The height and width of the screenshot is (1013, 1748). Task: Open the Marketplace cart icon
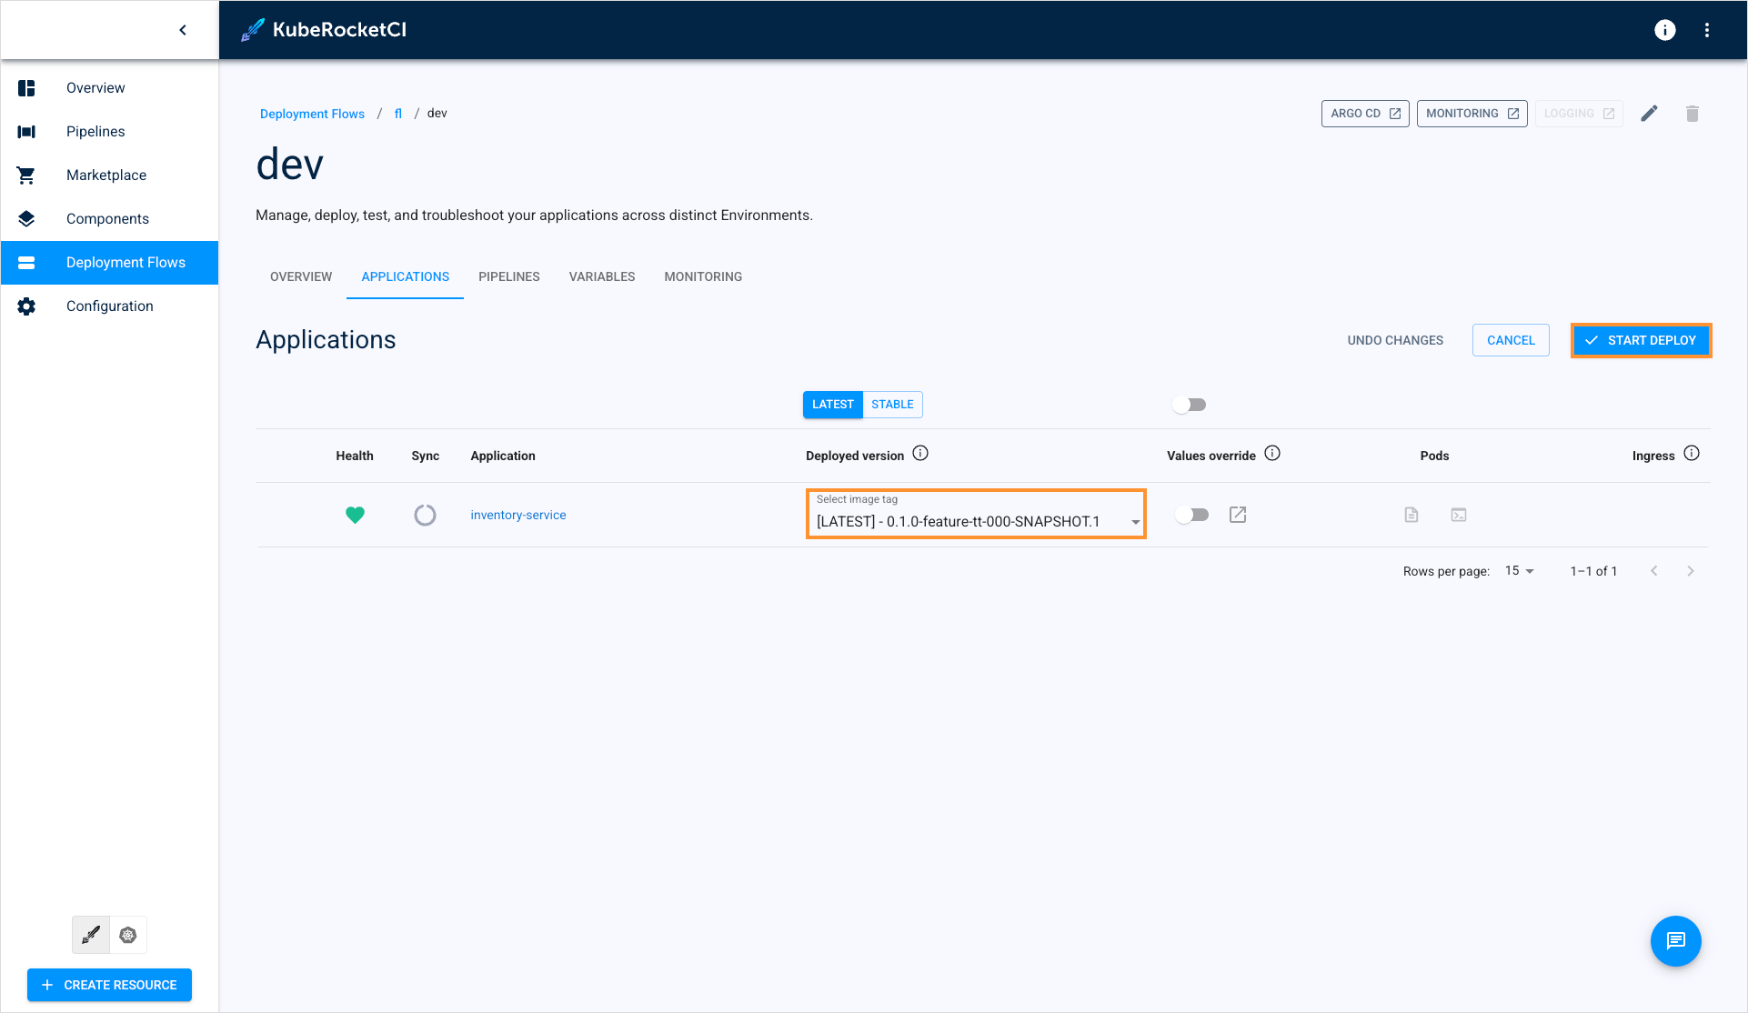[x=25, y=175]
